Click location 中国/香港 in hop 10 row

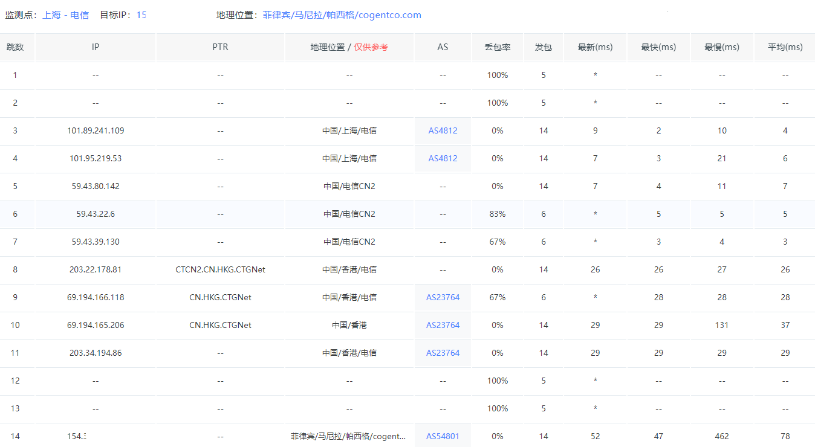click(349, 325)
